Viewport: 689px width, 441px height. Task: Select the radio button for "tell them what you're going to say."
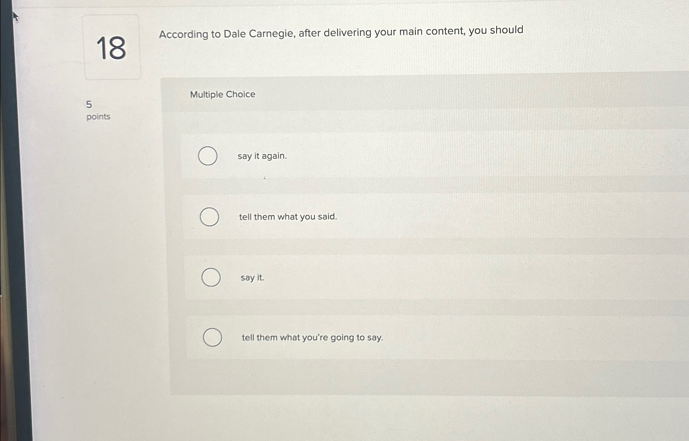212,337
